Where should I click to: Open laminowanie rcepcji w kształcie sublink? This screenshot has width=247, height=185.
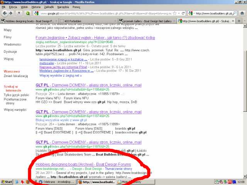63,59
